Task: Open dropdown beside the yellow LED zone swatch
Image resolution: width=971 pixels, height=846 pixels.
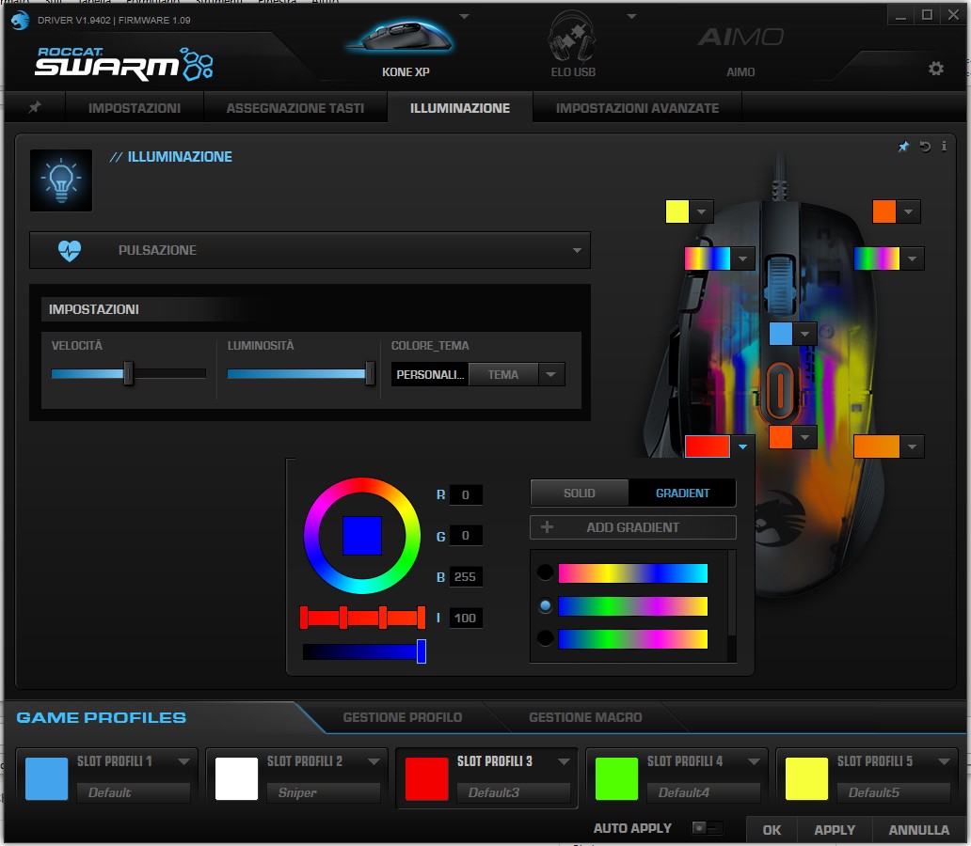Action: tap(702, 211)
